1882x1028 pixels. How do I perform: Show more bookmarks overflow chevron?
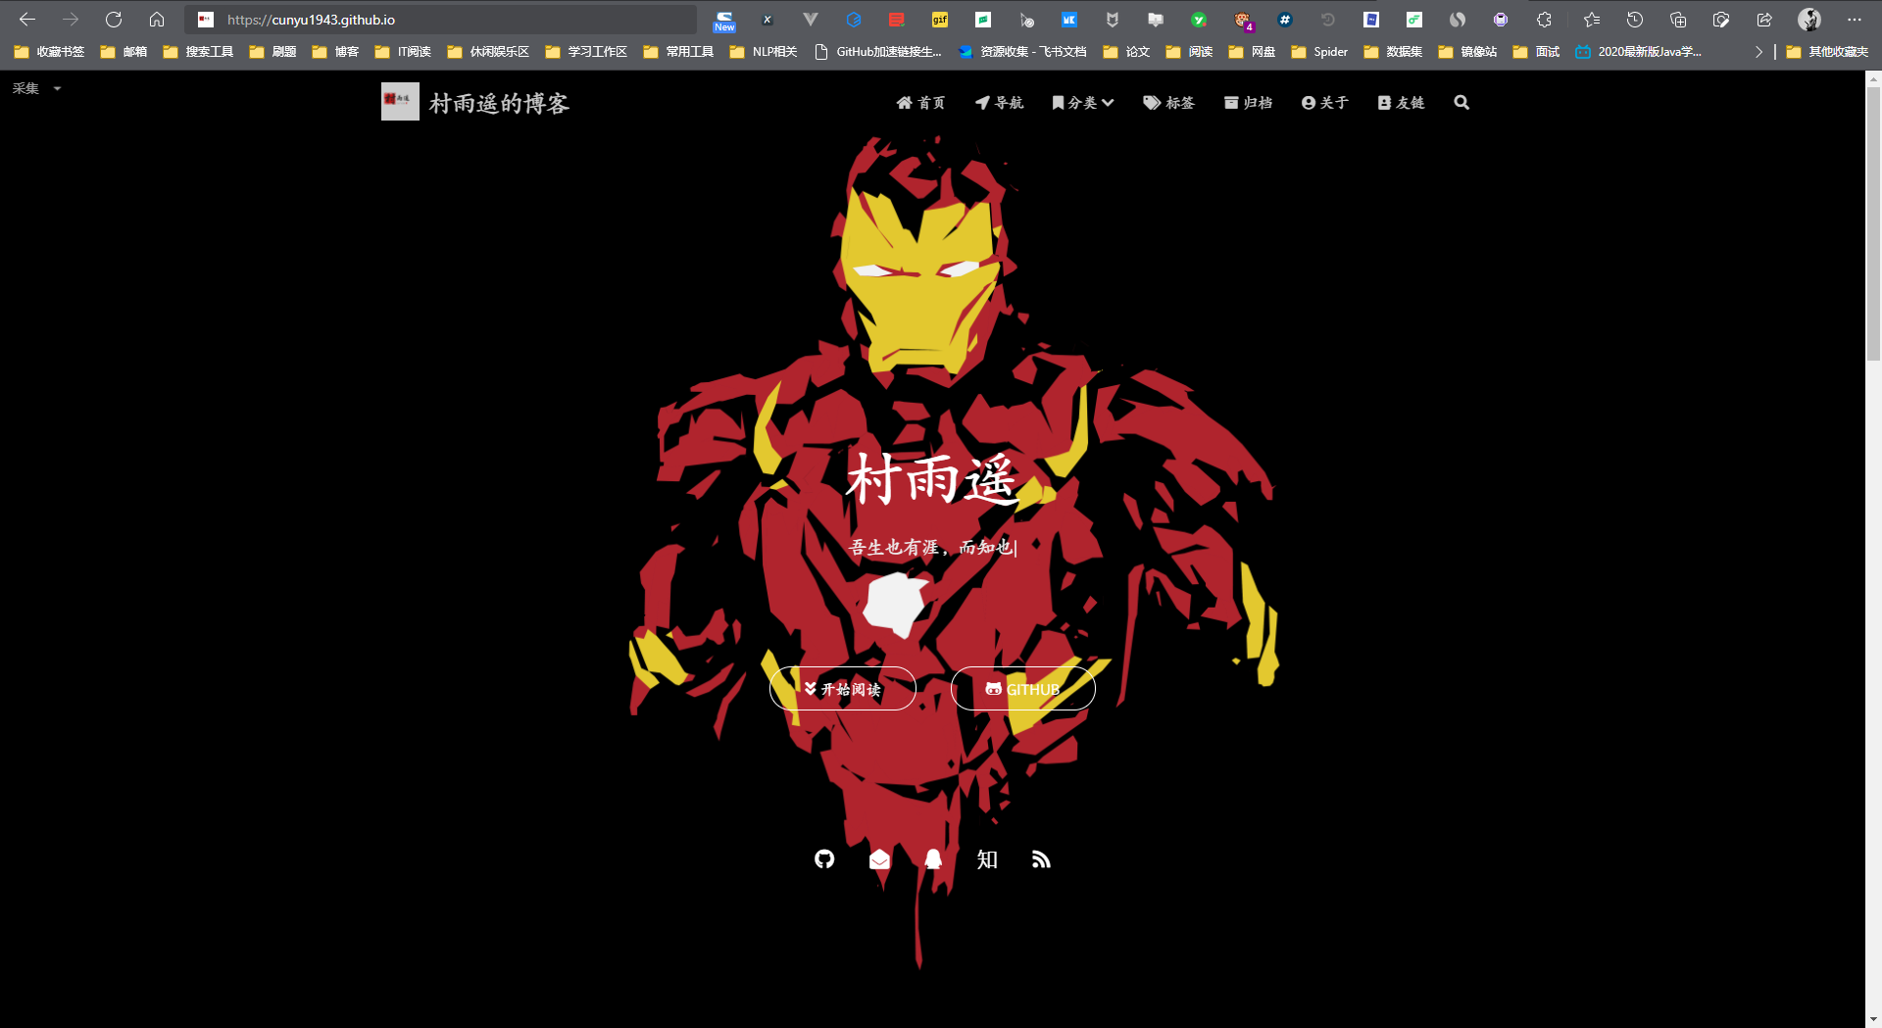point(1758,52)
